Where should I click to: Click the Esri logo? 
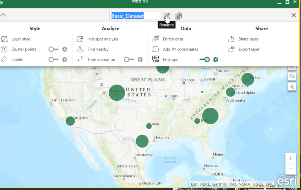(x=287, y=180)
